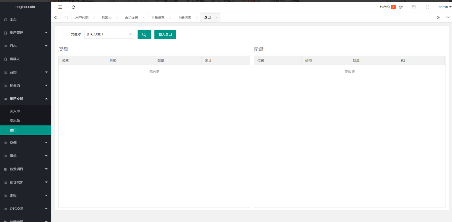
Task: Open the theme palette icon
Action: click(401, 7)
